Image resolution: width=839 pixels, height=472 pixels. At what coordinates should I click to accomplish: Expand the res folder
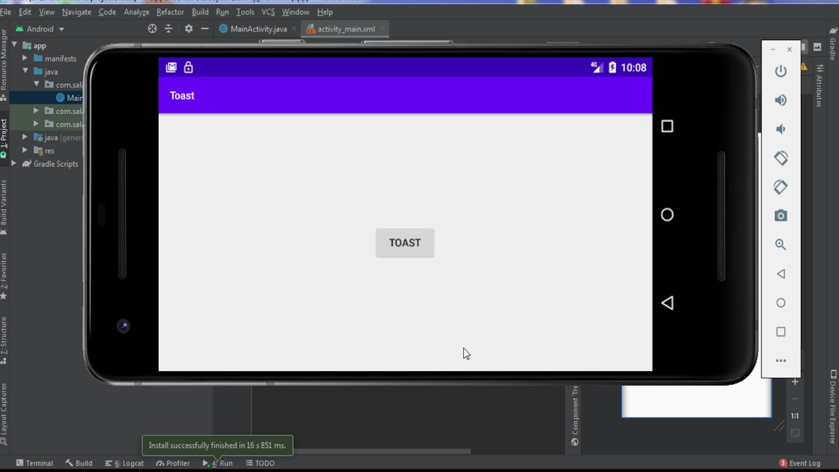click(x=26, y=151)
